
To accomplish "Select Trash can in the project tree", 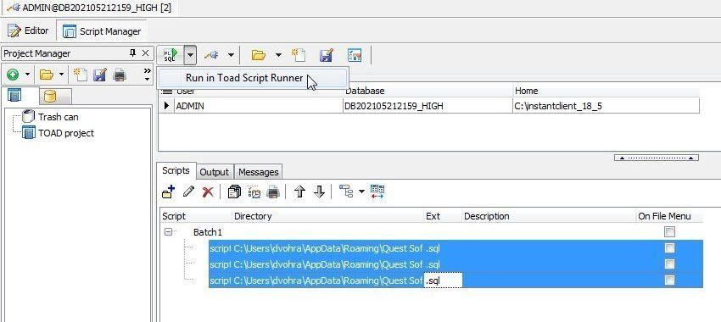I will tap(58, 117).
